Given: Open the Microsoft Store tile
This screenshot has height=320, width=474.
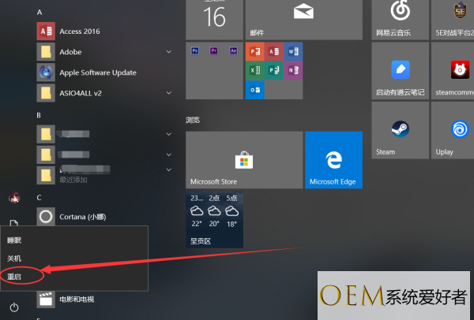Looking at the screenshot, I should [244, 160].
